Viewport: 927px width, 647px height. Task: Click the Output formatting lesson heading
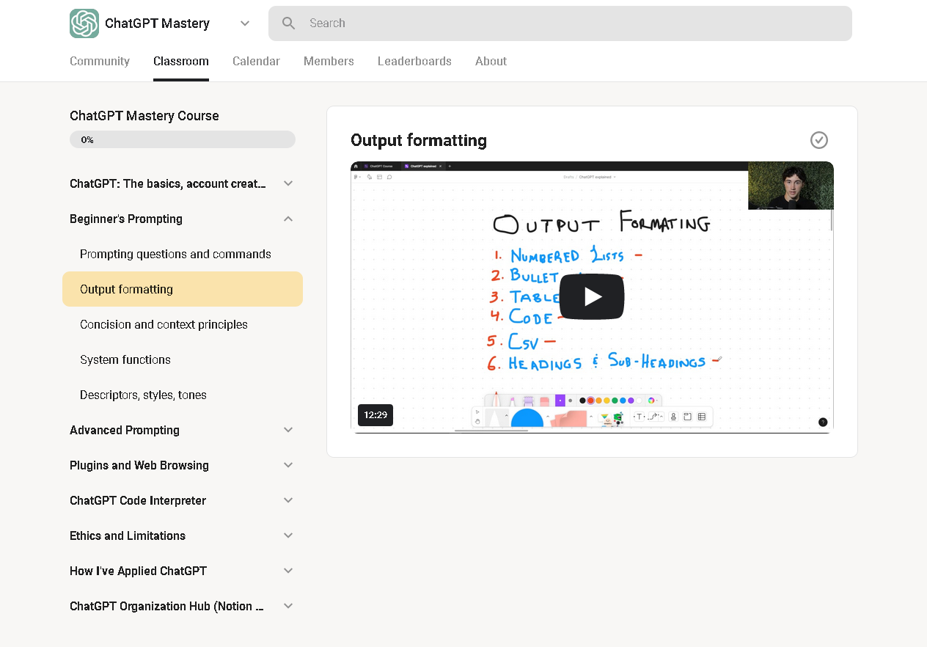419,140
